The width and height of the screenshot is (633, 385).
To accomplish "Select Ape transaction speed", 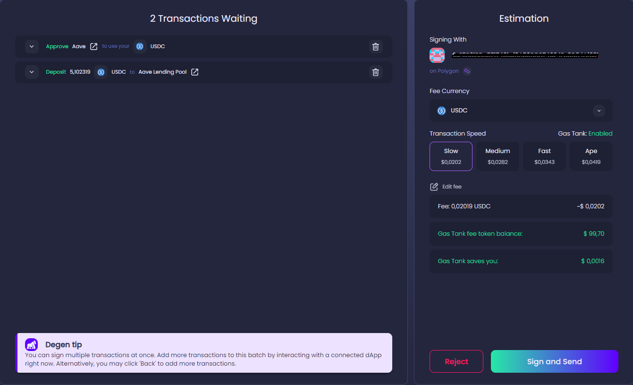I will [x=591, y=156].
